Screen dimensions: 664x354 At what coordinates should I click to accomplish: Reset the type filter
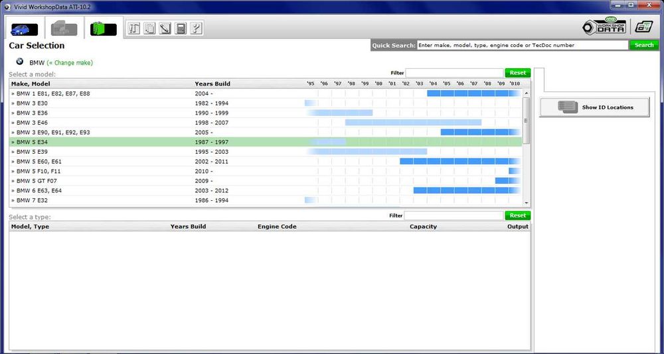pos(517,215)
